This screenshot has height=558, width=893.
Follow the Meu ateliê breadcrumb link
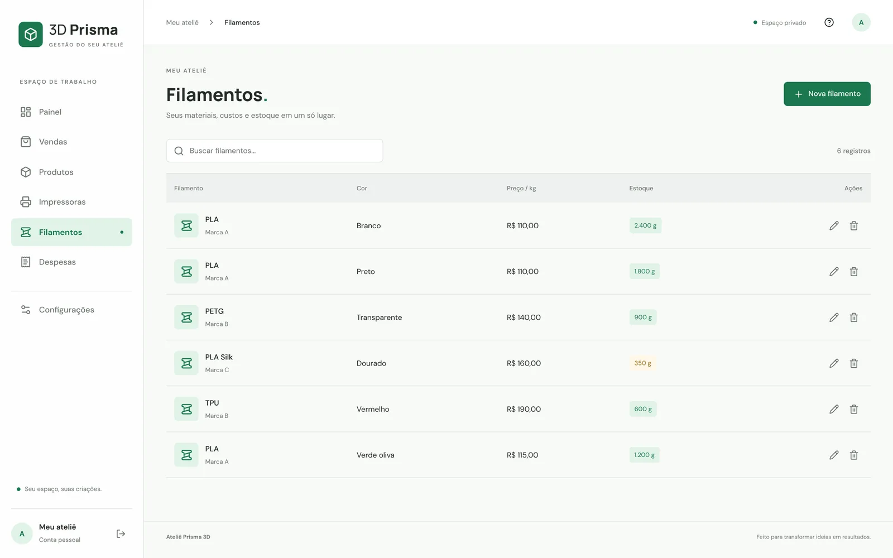point(183,22)
